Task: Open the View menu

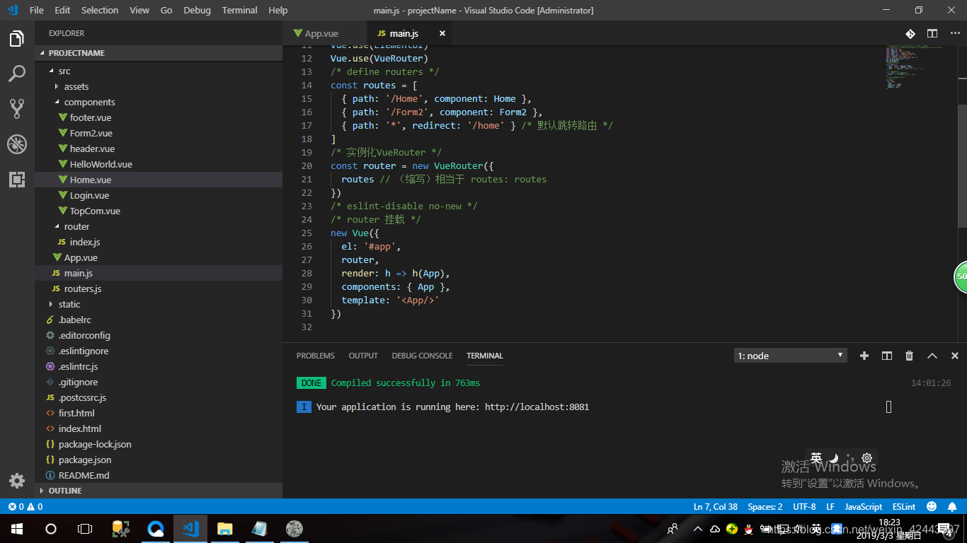Action: pos(139,10)
